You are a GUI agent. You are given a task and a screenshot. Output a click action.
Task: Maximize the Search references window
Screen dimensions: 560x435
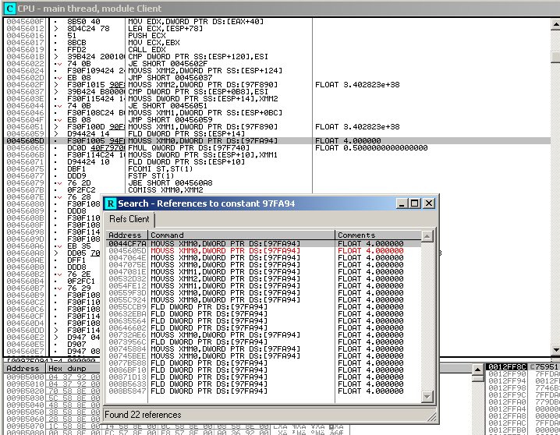click(x=415, y=203)
